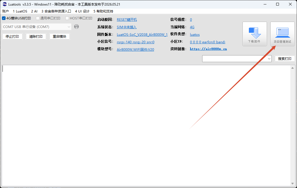The height and width of the screenshot is (188, 297).
Task: Click the 小区信号 label
Action: coord(105,41)
